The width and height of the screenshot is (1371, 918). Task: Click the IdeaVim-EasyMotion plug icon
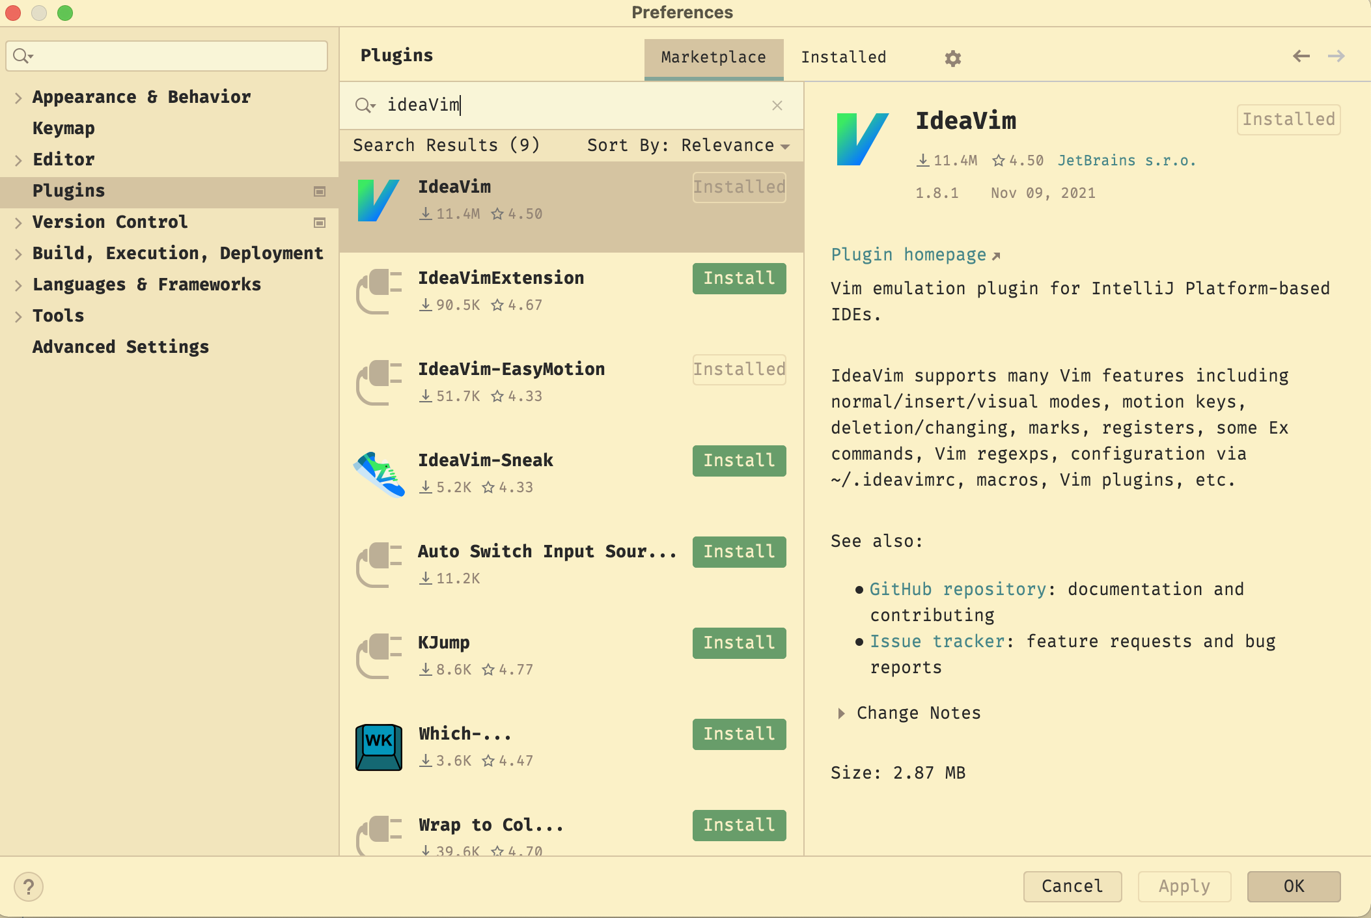pos(378,383)
